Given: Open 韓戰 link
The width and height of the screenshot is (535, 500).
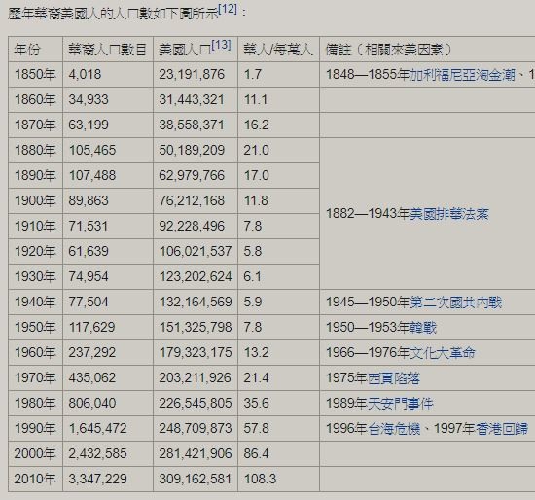Looking at the screenshot, I should pyautogui.click(x=423, y=327).
